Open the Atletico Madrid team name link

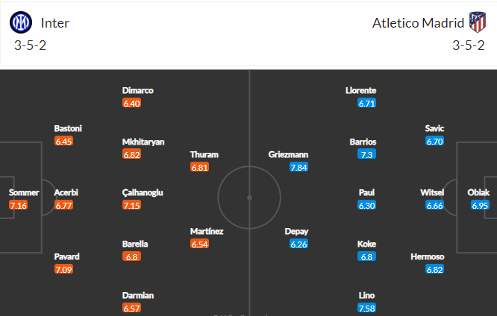tap(418, 23)
